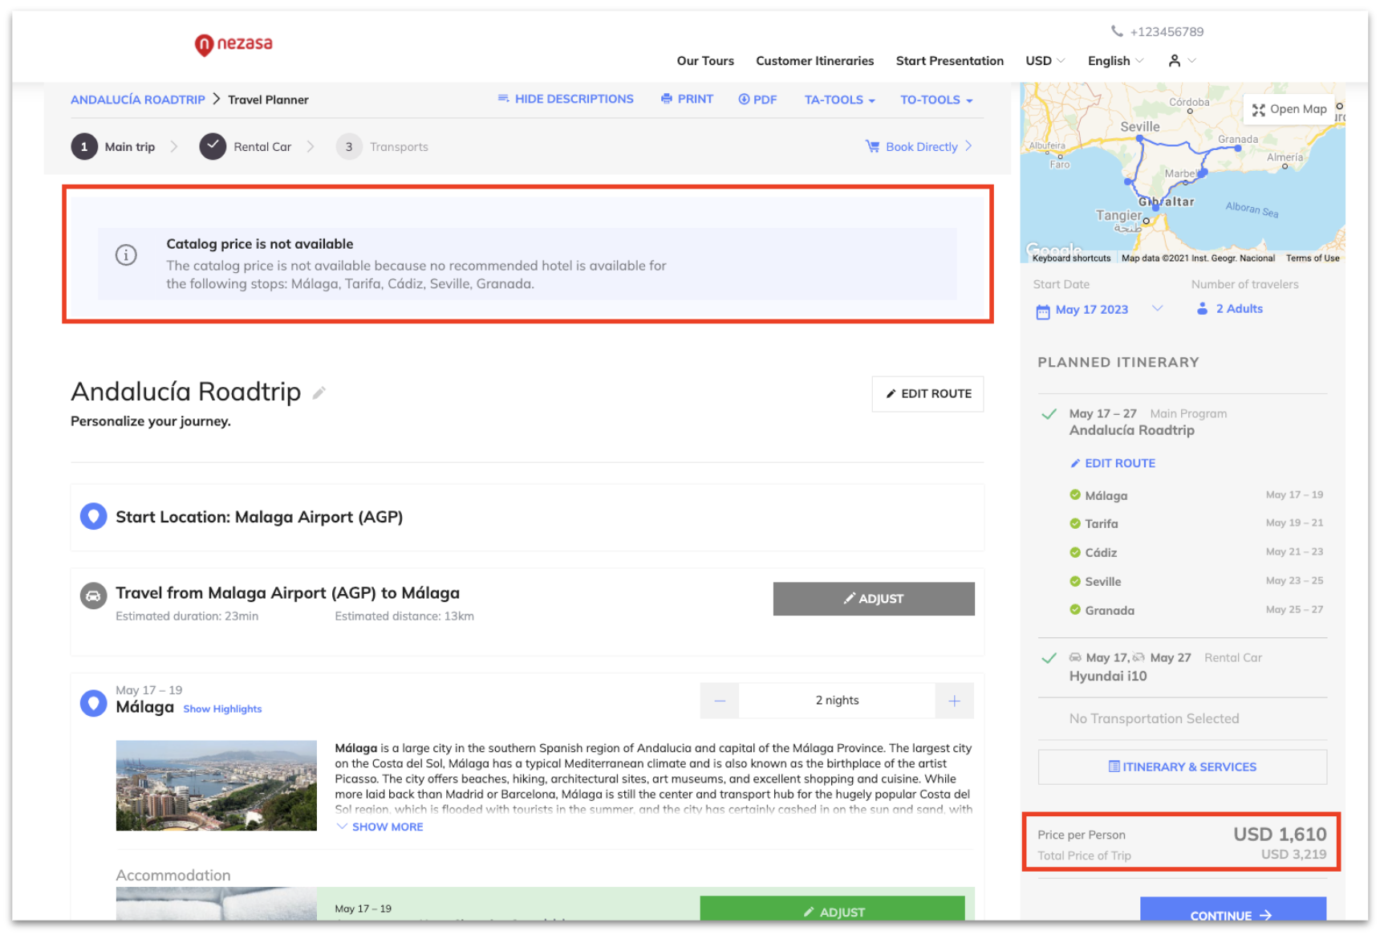Click the car icon beside Travel from Malaga Airport
This screenshot has width=1380, height=939.
point(94,596)
